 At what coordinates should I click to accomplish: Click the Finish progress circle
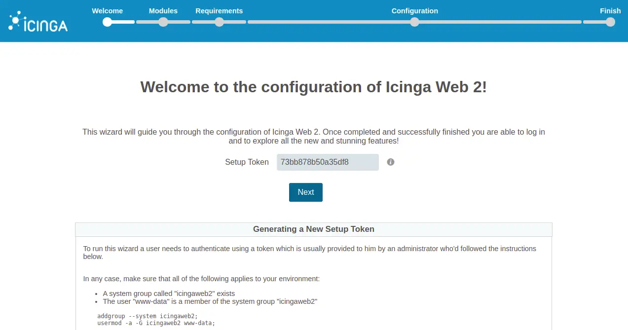[610, 22]
